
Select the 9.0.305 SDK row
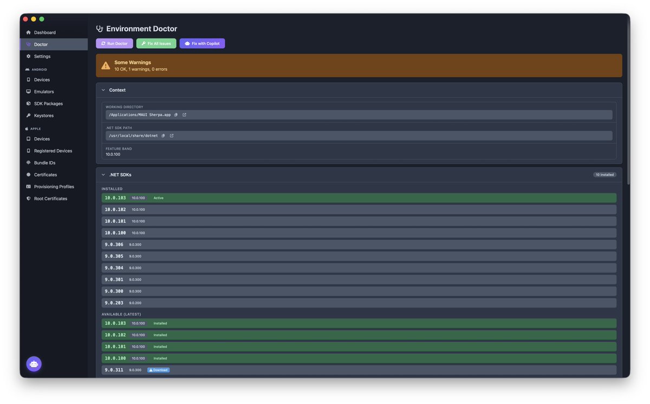coord(359,256)
